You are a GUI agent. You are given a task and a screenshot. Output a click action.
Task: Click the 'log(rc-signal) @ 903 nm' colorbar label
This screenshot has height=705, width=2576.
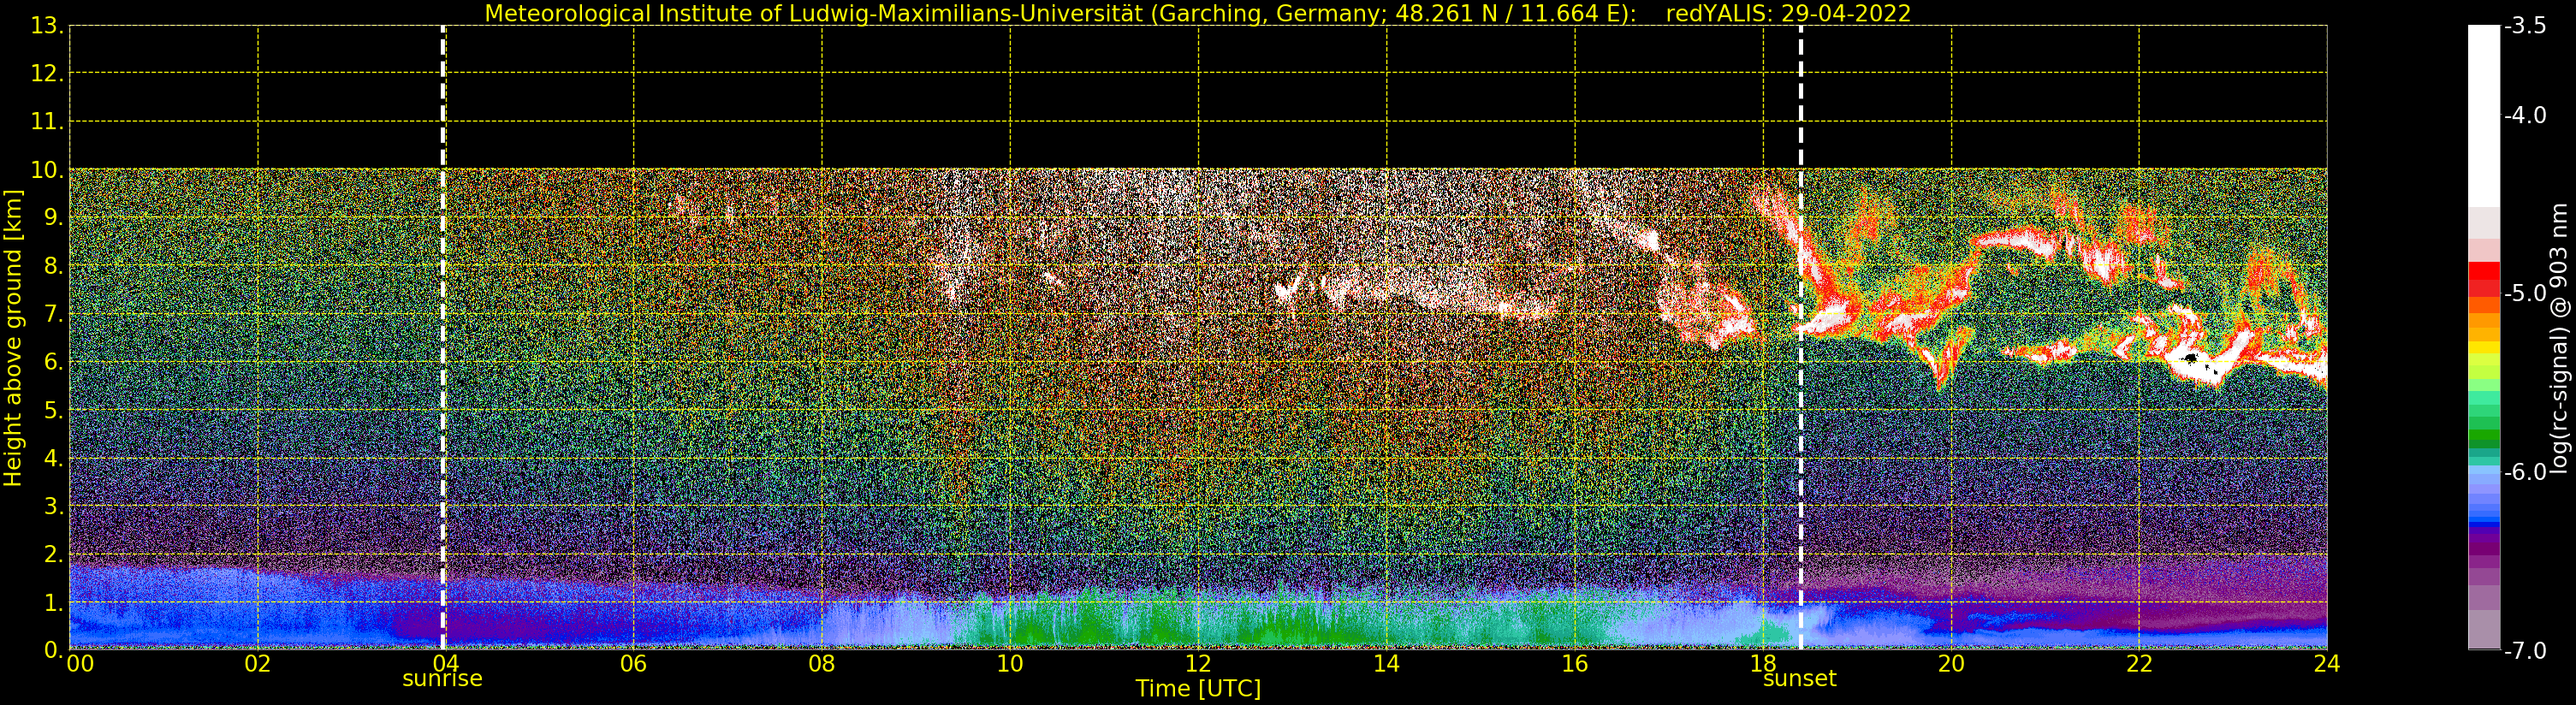point(2559,338)
